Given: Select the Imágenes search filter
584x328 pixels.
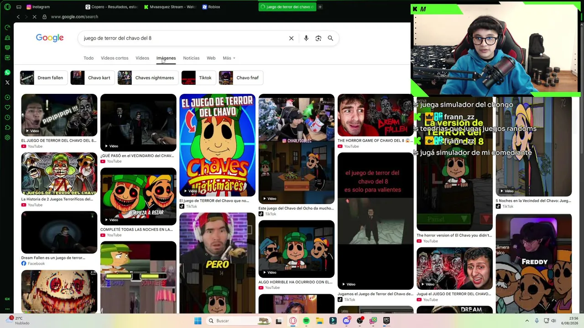Looking at the screenshot, I should pos(166,58).
